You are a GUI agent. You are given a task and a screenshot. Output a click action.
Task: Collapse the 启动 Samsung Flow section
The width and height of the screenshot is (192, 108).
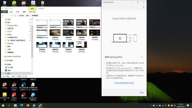coord(142,57)
